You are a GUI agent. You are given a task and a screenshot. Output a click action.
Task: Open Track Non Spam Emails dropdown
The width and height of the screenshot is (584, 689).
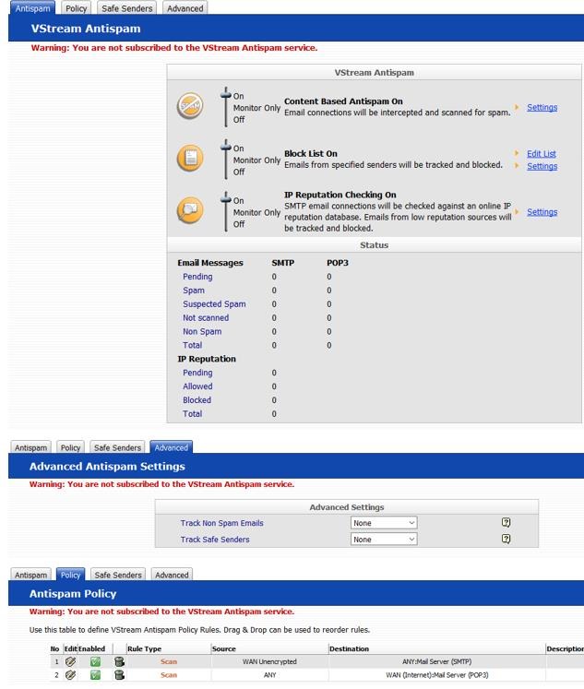click(384, 523)
